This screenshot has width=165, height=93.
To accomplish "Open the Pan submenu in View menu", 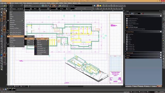I will pos(16,13).
